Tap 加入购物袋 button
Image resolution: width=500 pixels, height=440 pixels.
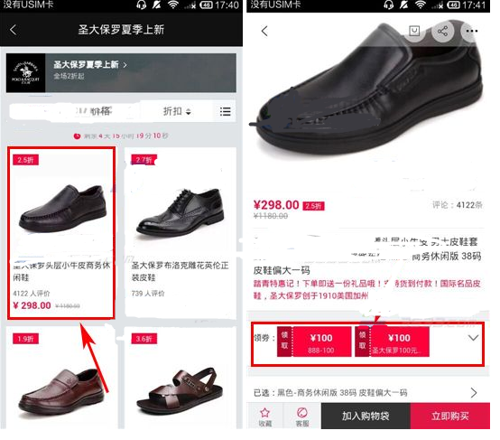pyautogui.click(x=366, y=416)
